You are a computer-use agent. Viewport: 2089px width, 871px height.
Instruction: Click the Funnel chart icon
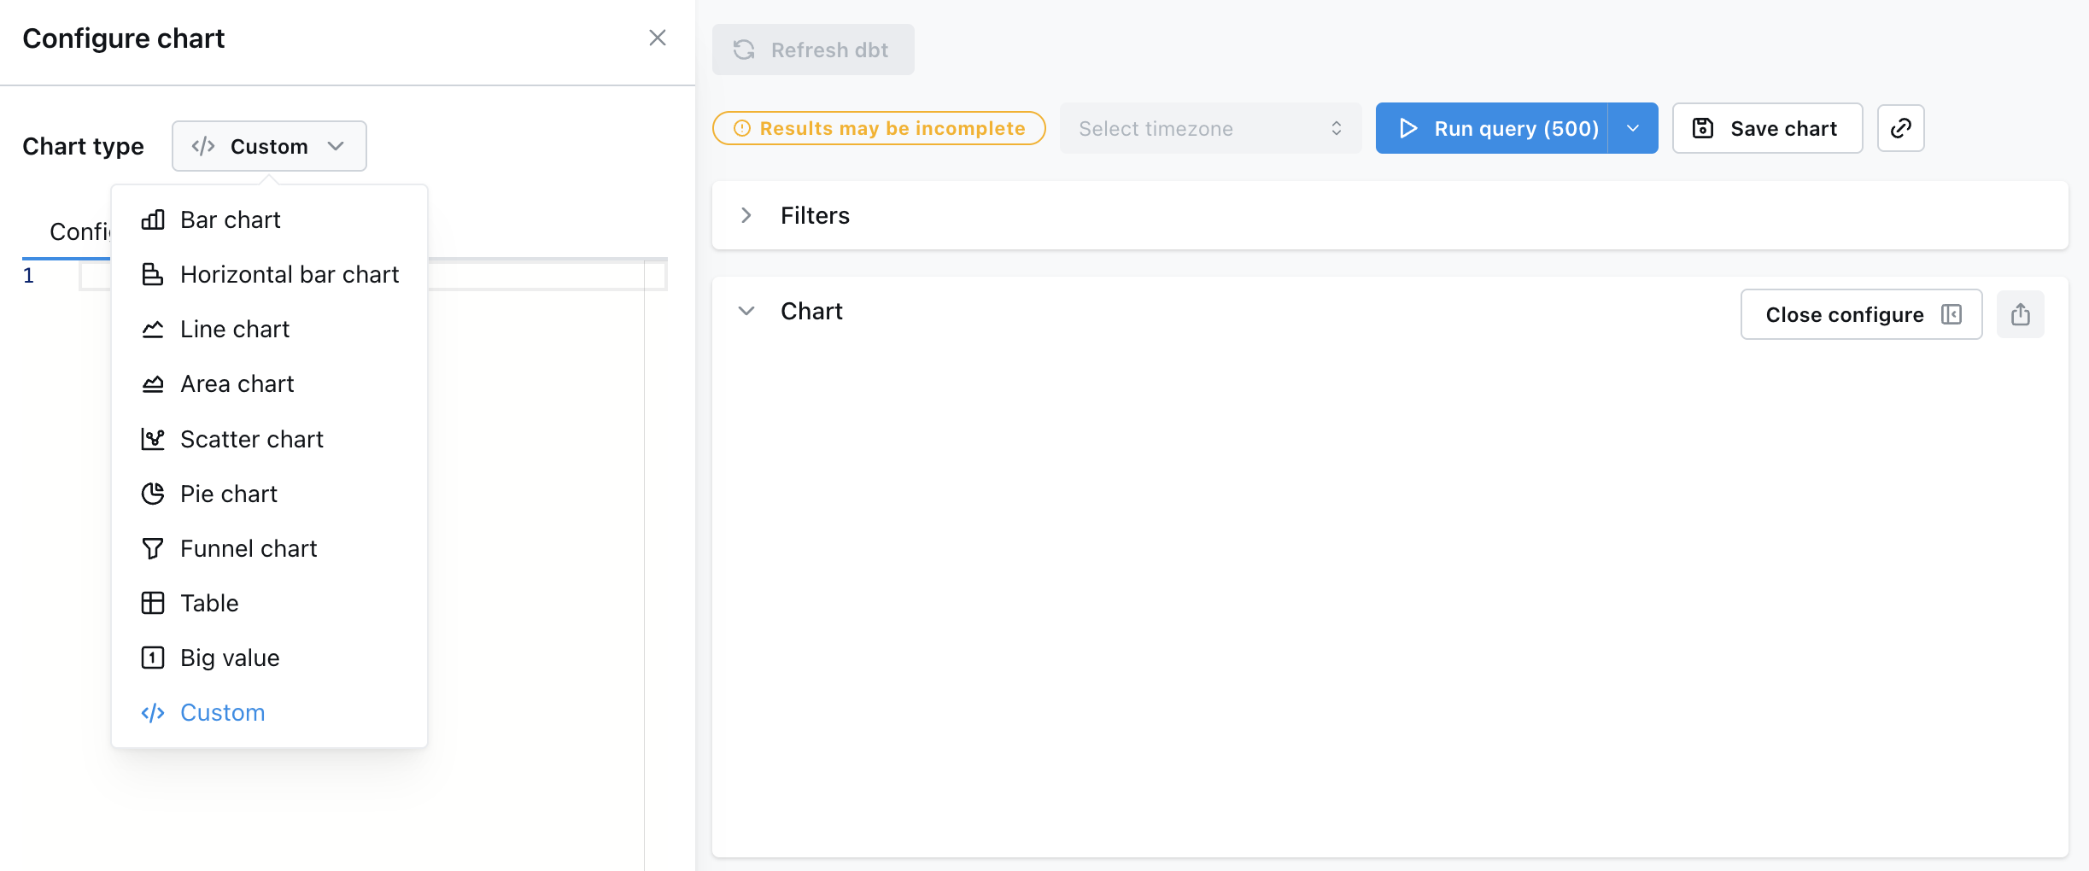(153, 548)
